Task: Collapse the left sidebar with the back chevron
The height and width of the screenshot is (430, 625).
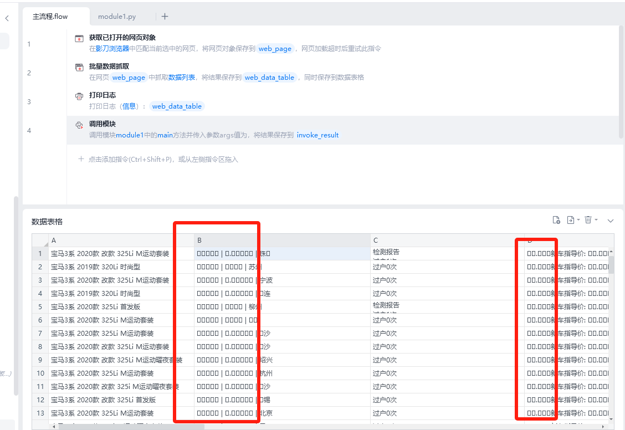Action: click(x=7, y=18)
